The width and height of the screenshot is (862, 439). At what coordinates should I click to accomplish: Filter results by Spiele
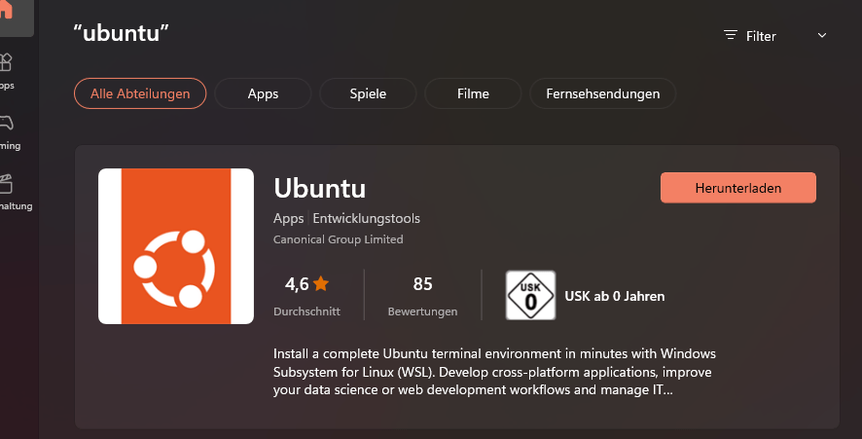(368, 93)
